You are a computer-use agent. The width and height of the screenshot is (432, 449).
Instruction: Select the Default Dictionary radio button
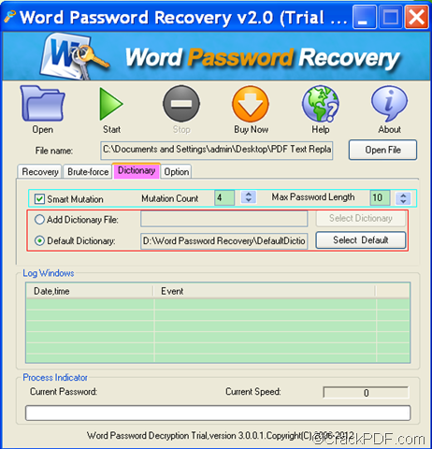click(x=39, y=240)
